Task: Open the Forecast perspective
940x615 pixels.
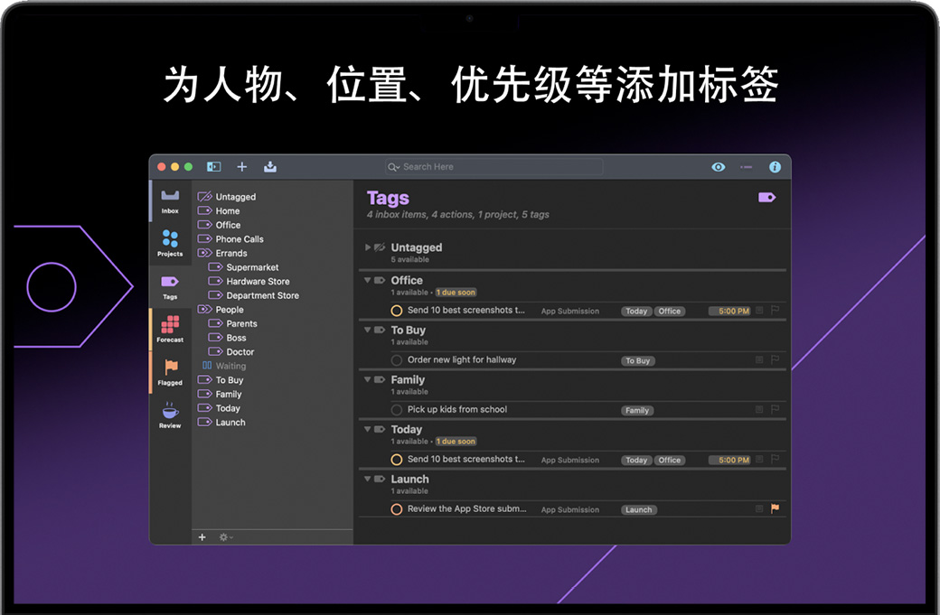Action: pyautogui.click(x=170, y=330)
